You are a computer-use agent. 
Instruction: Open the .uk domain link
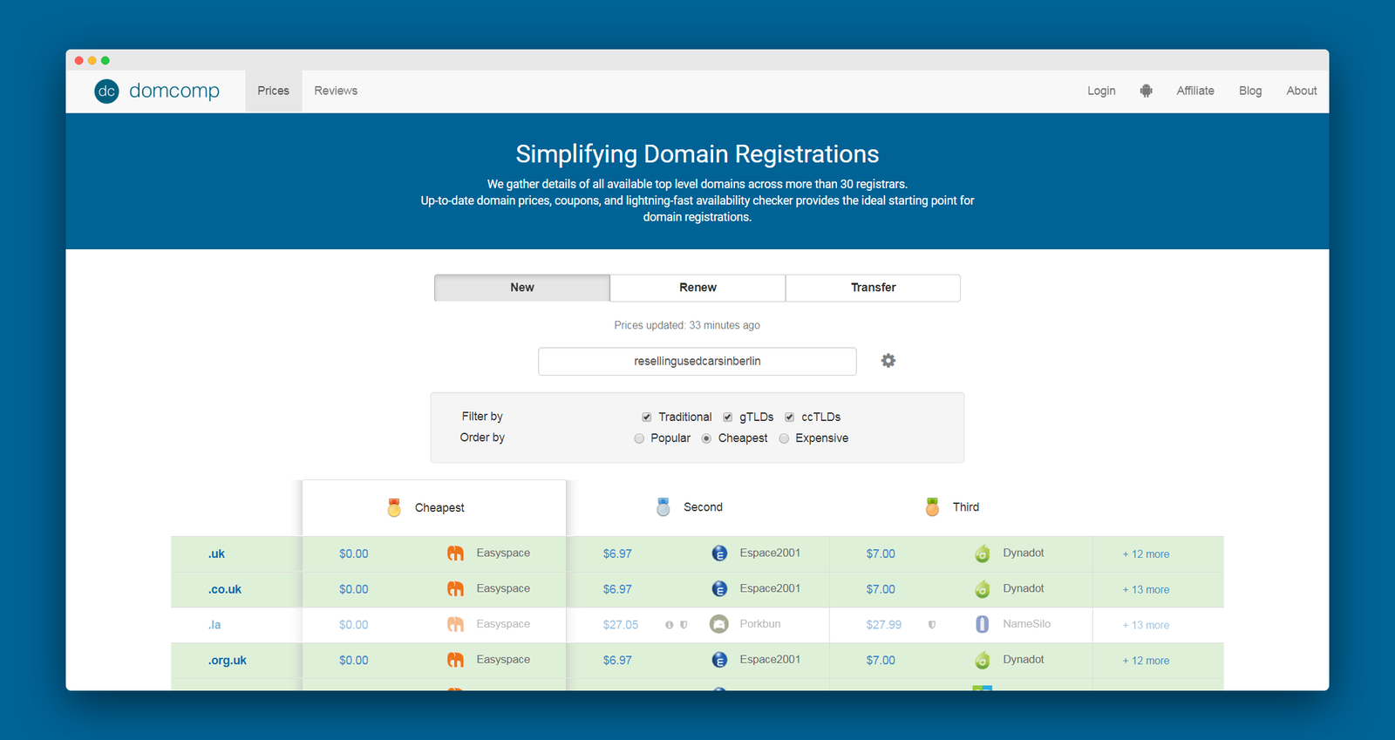pos(216,553)
